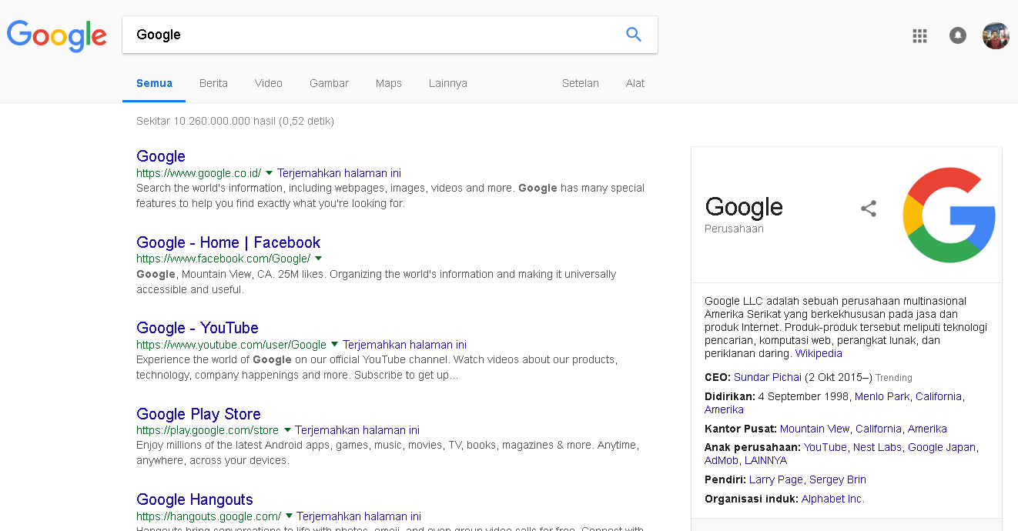The height and width of the screenshot is (531, 1018).
Task: Switch to the Berita tab
Action: click(213, 83)
